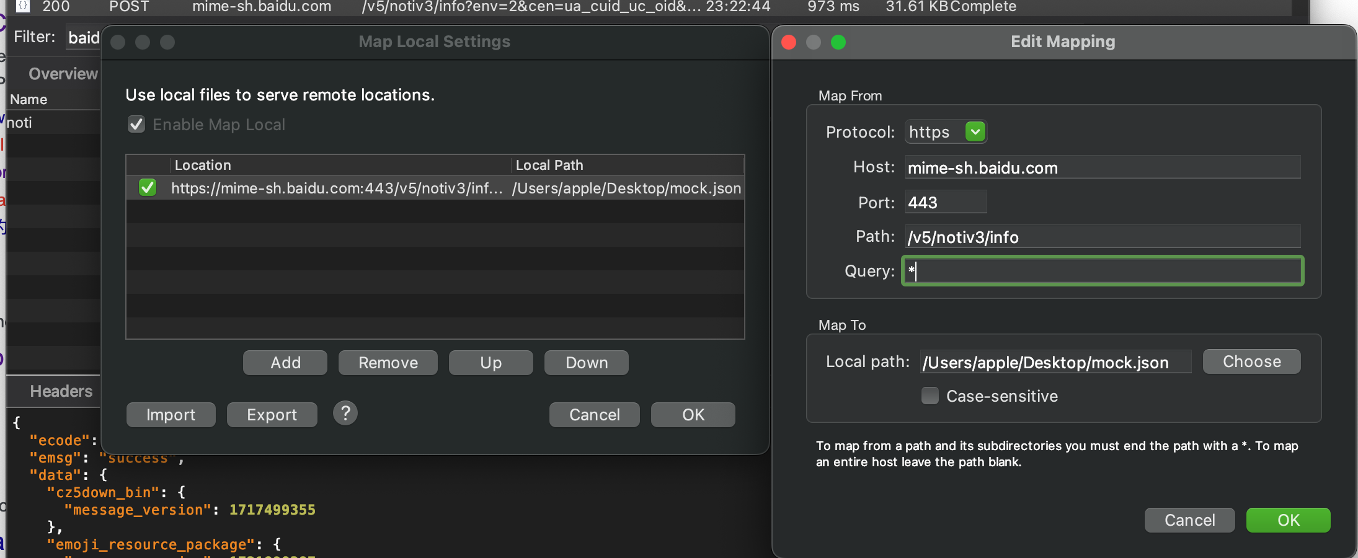
Task: Confirm Edit Mapping with green OK
Action: pos(1288,520)
